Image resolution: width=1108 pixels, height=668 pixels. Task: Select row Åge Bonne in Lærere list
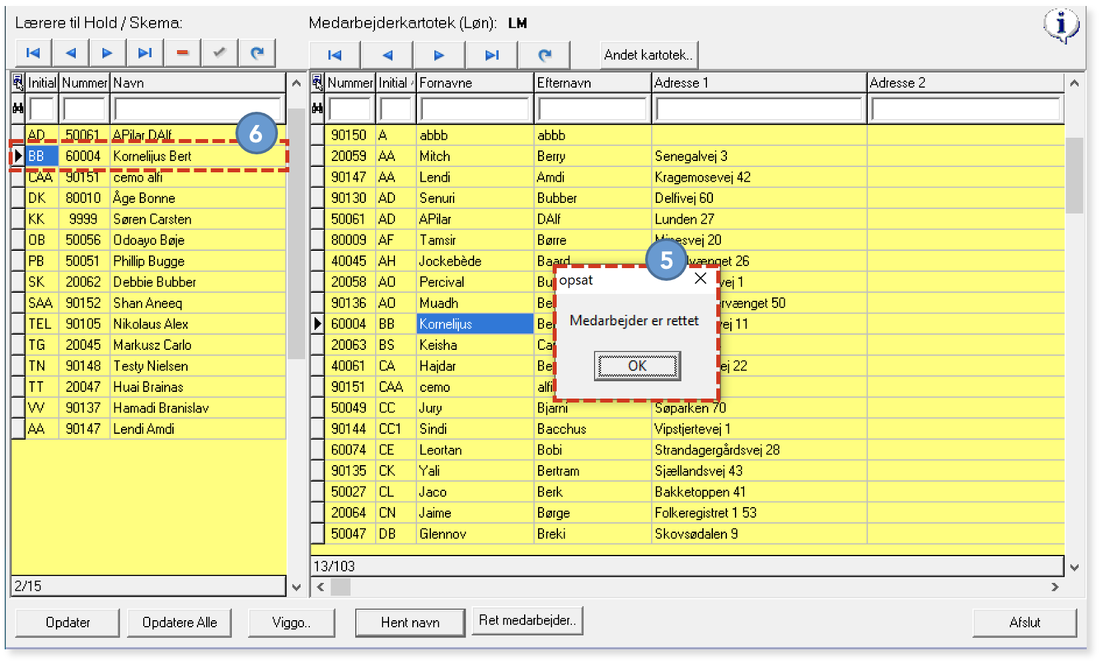tap(149, 198)
